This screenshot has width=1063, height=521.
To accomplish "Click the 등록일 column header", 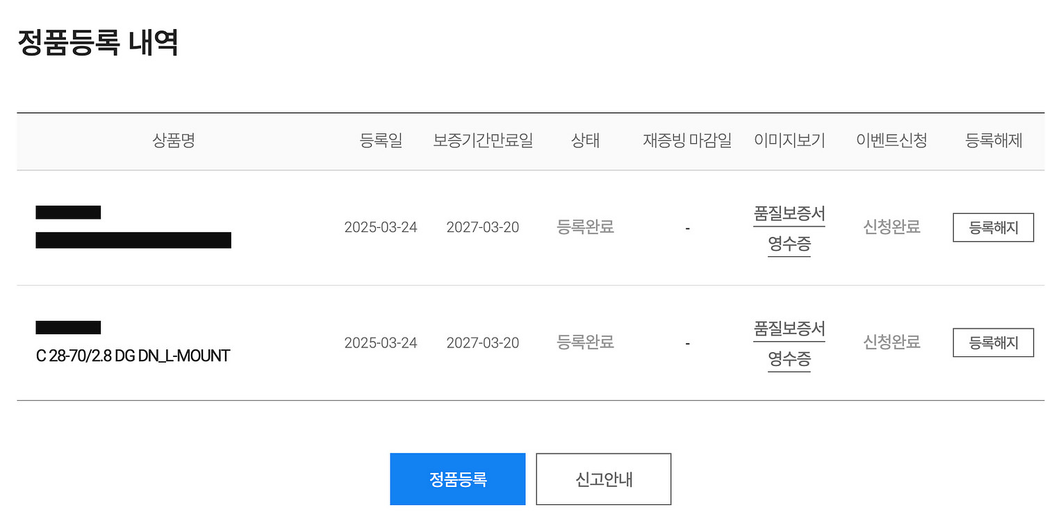I will [381, 141].
